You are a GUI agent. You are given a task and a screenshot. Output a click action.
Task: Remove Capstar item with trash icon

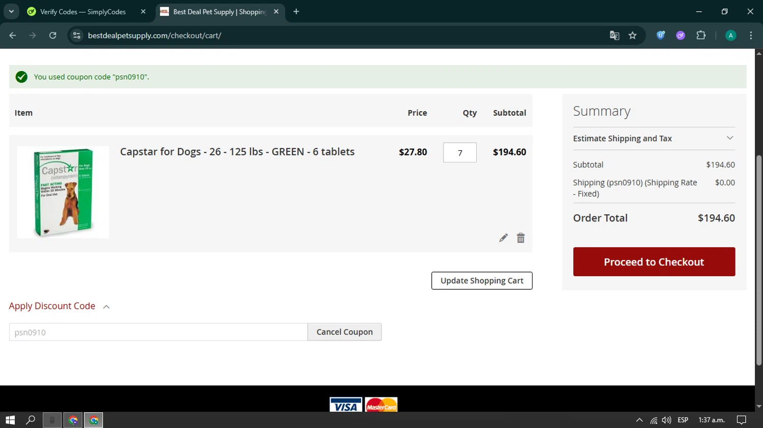(520, 238)
